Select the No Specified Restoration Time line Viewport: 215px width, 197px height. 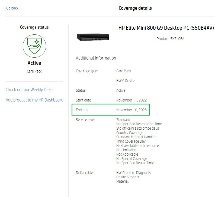(x=139, y=124)
